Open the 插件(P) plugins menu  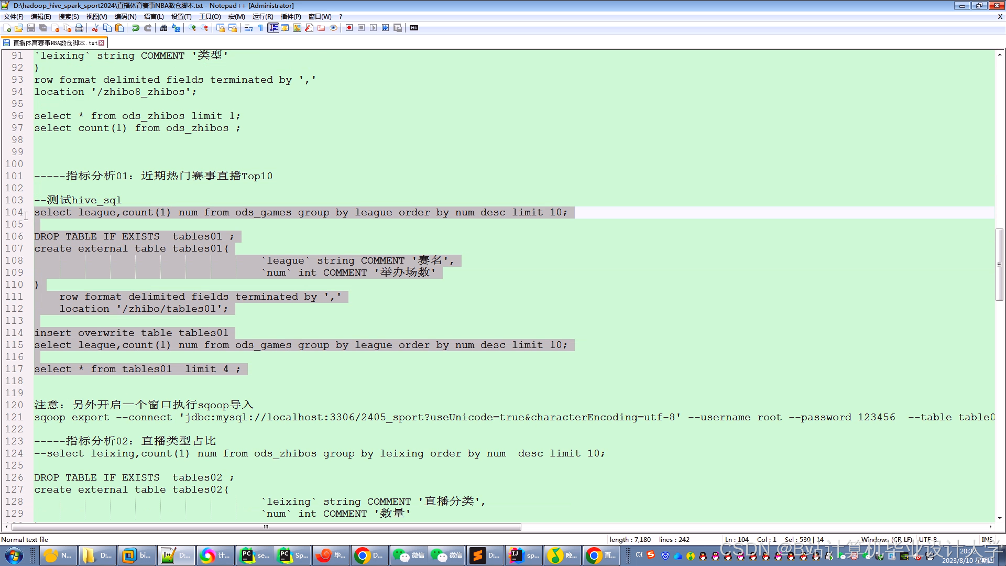pos(290,16)
